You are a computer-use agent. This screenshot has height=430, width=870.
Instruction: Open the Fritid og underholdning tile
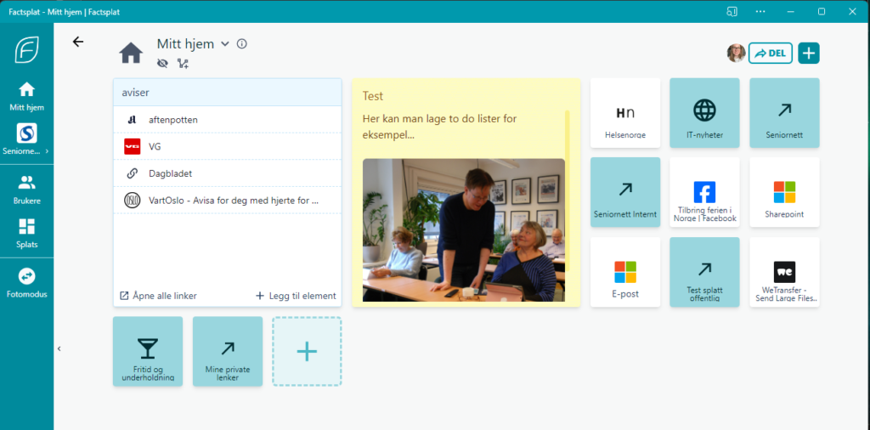[147, 351]
